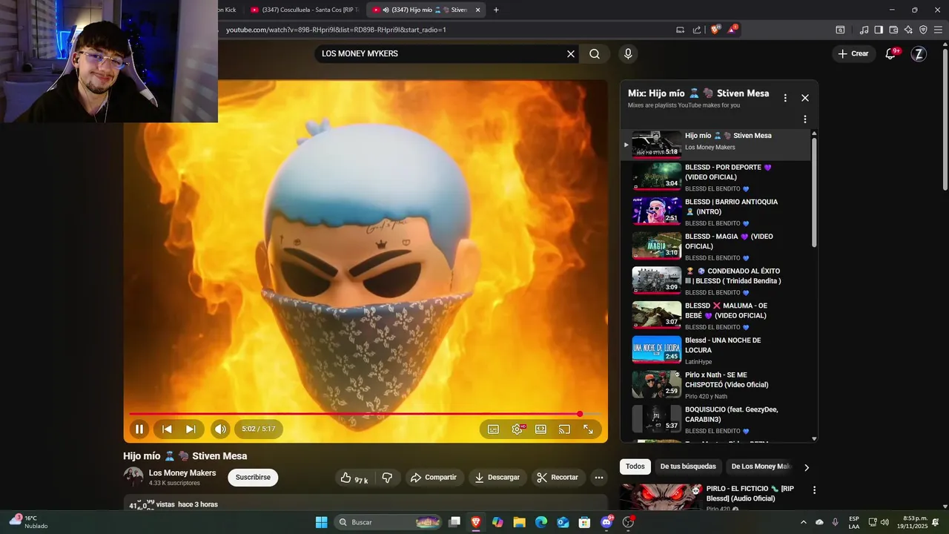Screen dimensions: 949x534
Task: Click the LOS MONEY MYKERS search field
Action: tap(441, 54)
